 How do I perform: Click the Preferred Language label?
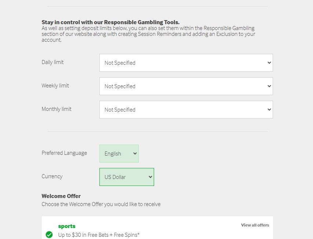(64, 153)
